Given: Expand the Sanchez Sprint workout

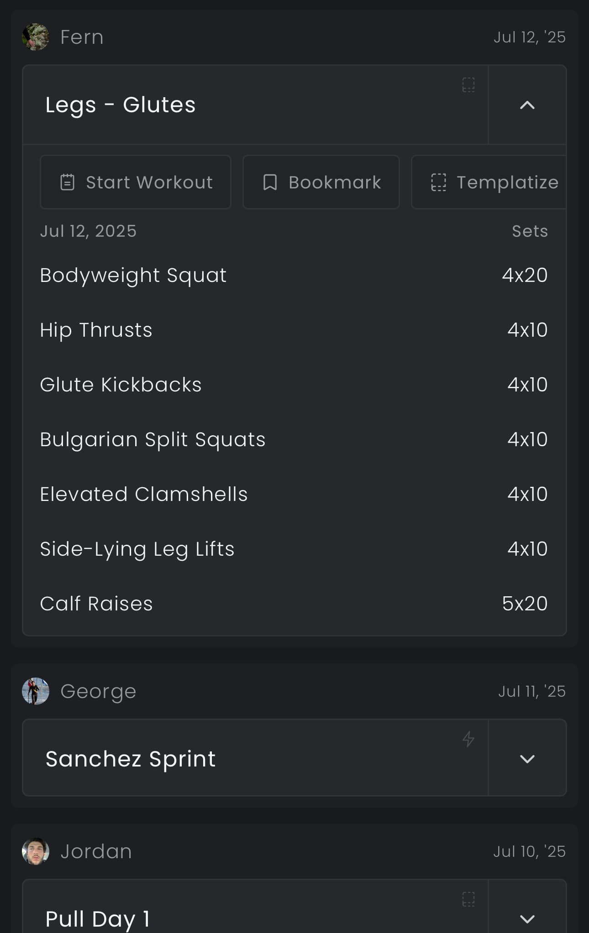Looking at the screenshot, I should (527, 759).
